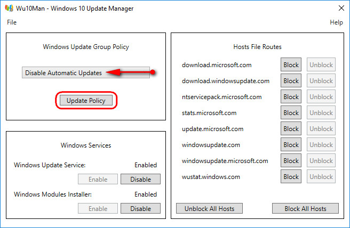This screenshot has width=350, height=228.
Task: Block update.microsoft.com host
Action: pos(291,128)
